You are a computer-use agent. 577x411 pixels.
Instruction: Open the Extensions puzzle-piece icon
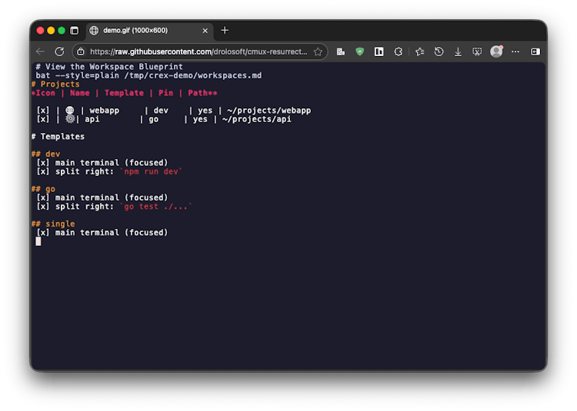399,51
